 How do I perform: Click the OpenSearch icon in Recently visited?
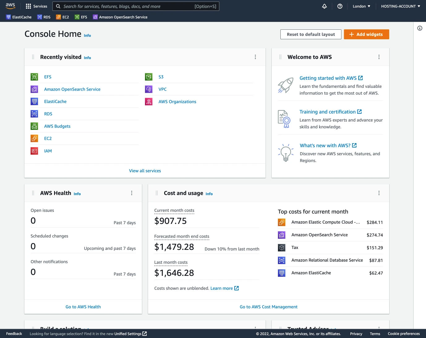(x=34, y=89)
